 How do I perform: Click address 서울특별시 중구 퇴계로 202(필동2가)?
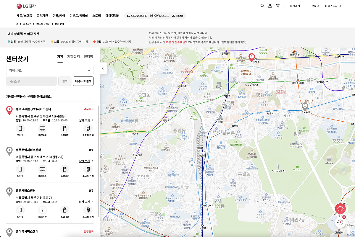39,157
